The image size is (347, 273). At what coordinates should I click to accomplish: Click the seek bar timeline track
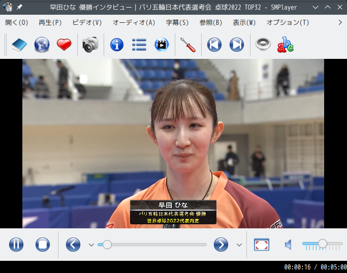click(x=152, y=245)
